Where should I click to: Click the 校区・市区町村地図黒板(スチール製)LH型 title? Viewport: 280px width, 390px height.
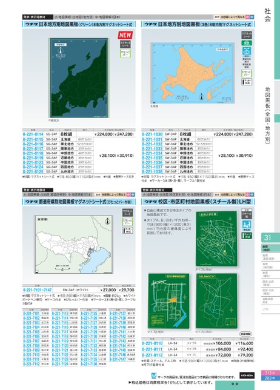pos(198,202)
